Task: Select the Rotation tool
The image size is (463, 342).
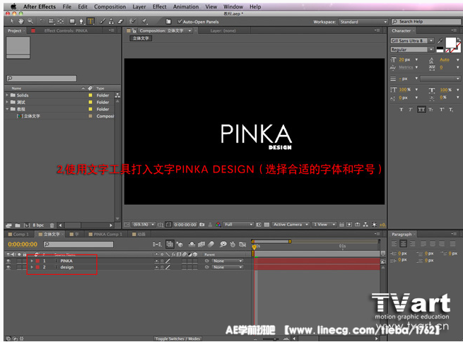Action: [41, 21]
